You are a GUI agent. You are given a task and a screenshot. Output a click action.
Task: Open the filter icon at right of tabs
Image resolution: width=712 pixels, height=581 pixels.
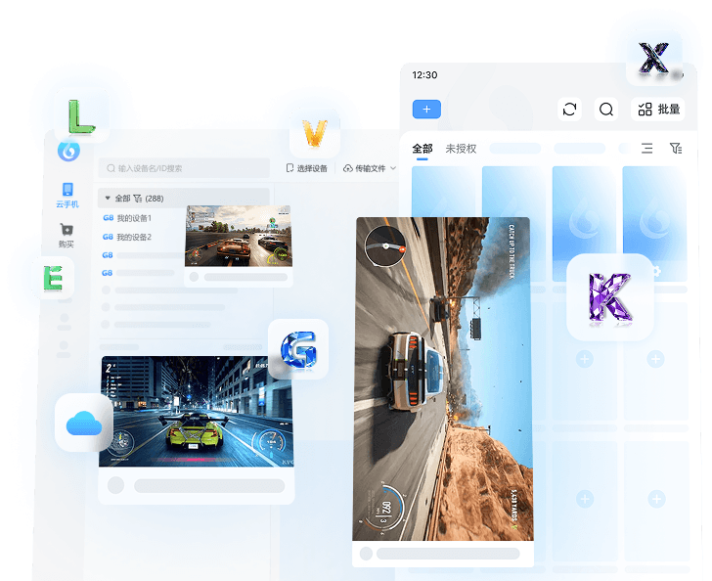click(x=675, y=149)
